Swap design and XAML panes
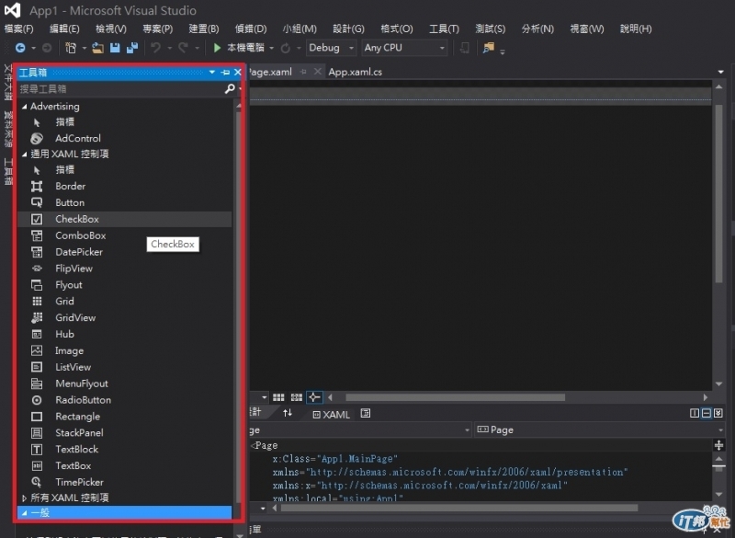This screenshot has width=735, height=538. tap(288, 413)
